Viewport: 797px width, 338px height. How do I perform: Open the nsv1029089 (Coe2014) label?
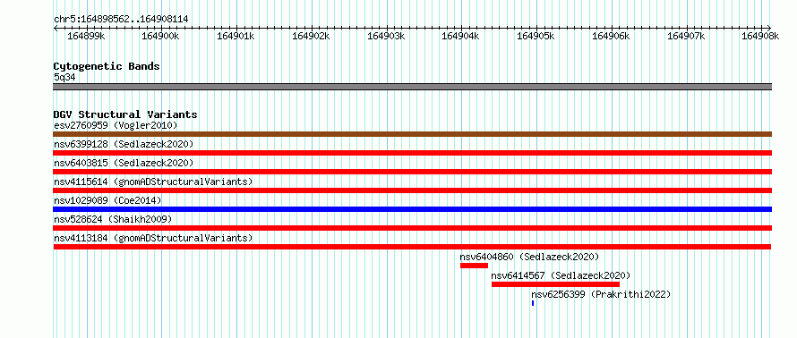107,200
